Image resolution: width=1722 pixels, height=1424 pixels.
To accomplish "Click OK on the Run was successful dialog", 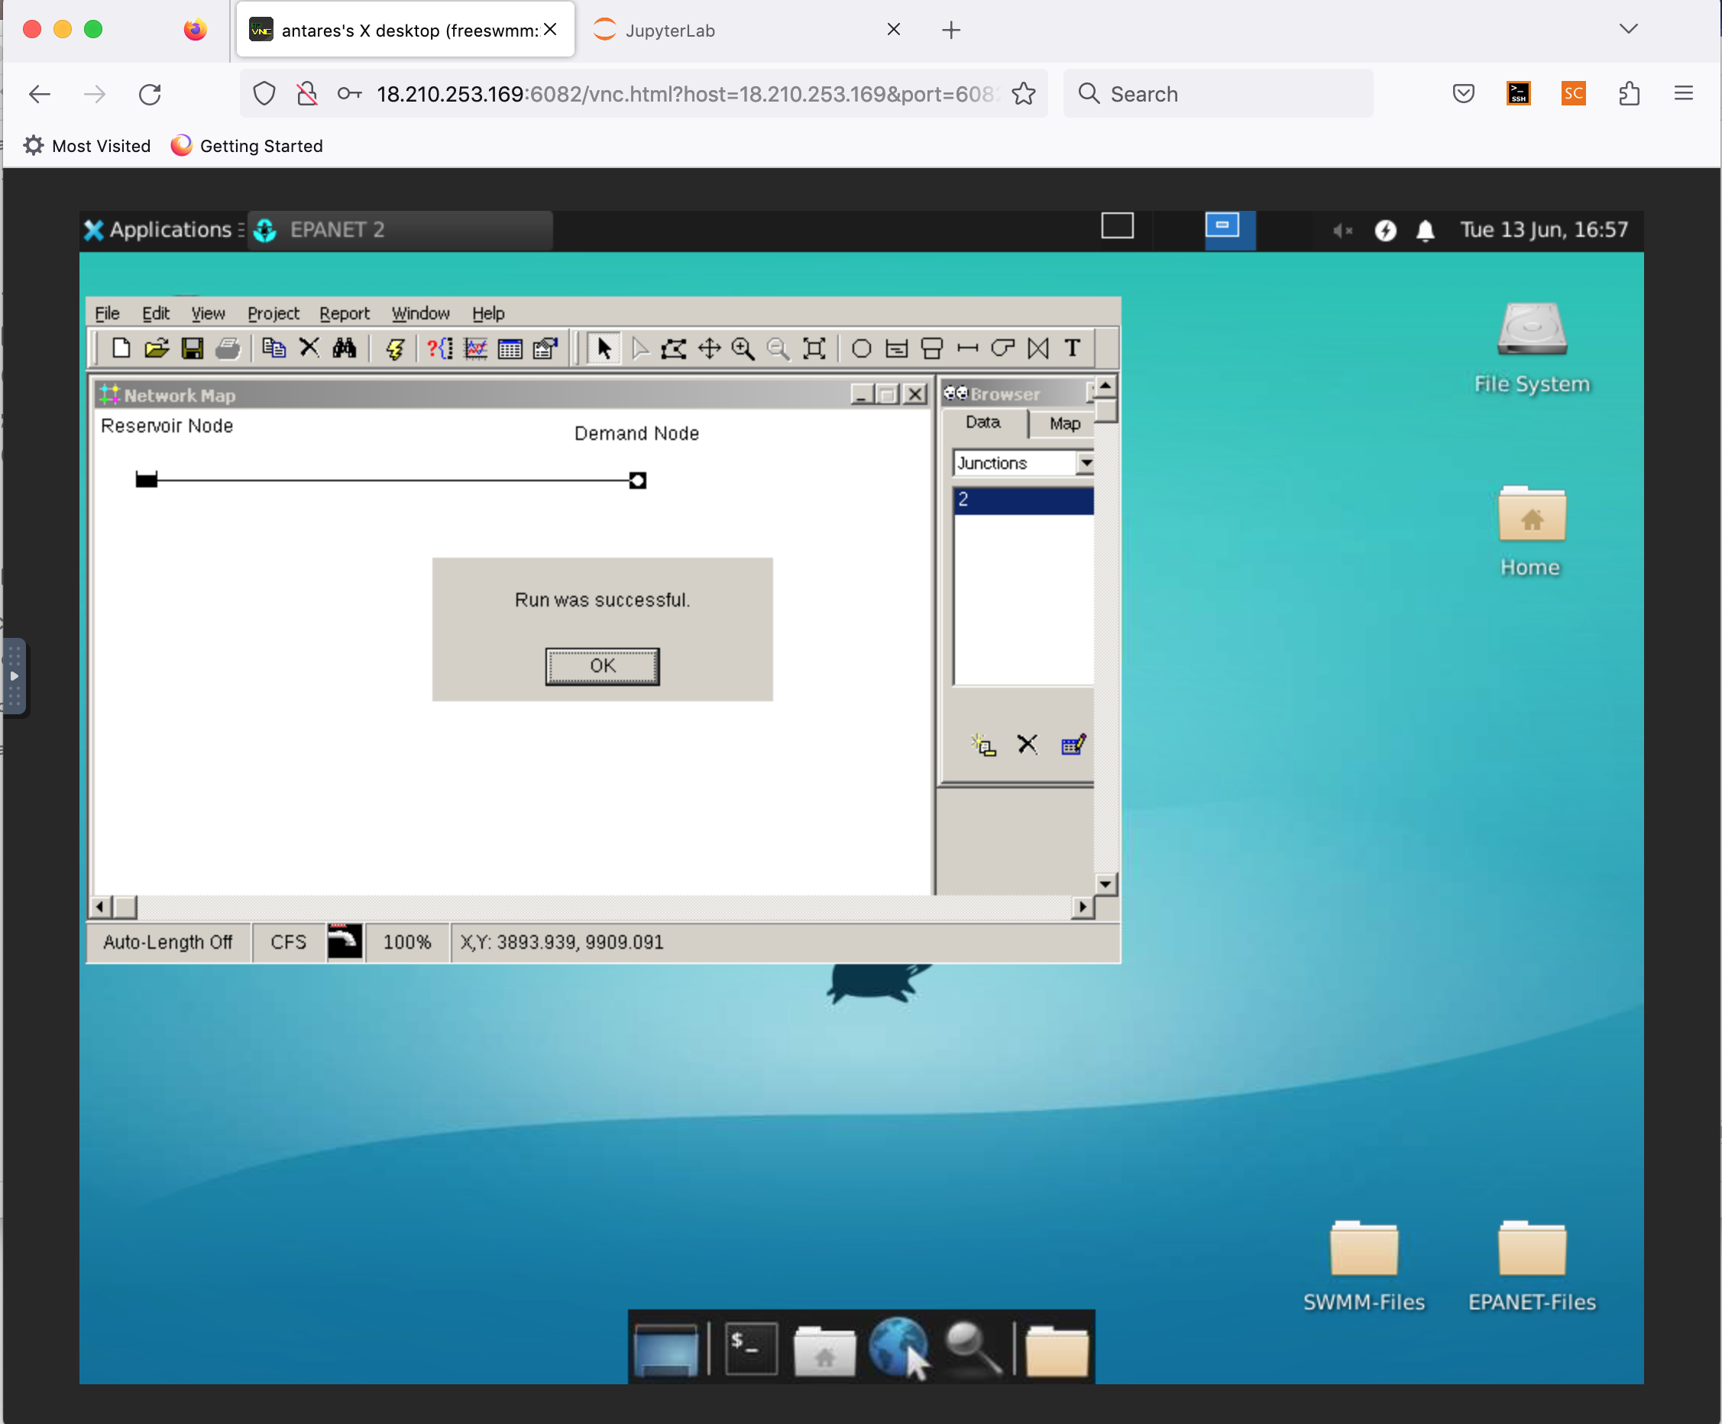I will coord(603,665).
